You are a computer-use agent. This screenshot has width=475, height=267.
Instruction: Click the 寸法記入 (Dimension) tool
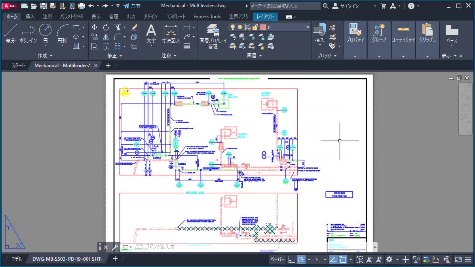pos(171,33)
